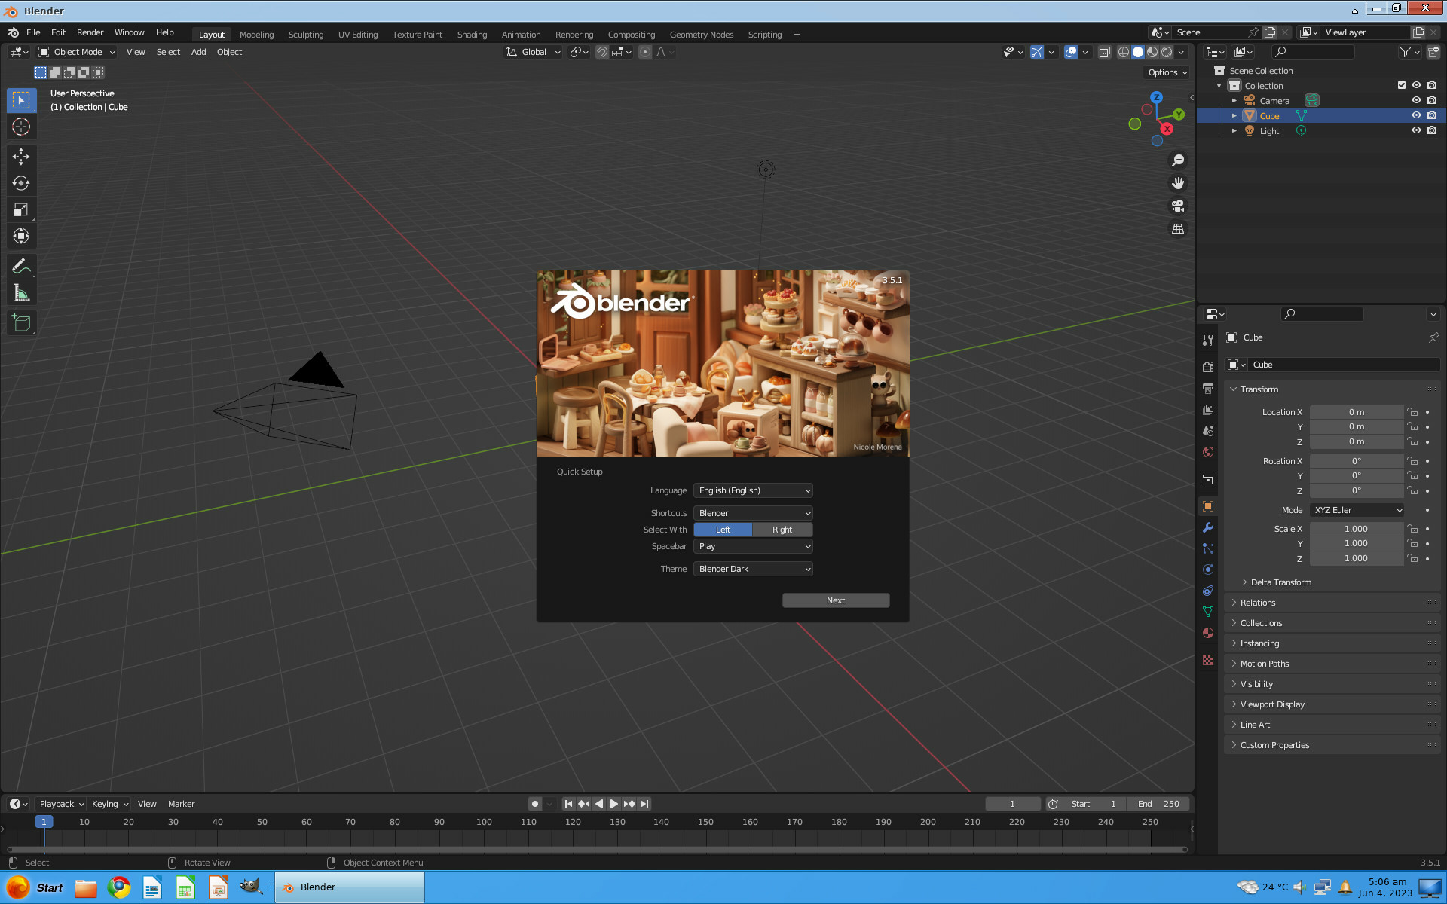Uncheck the Collection exclude checkbox

(x=1402, y=85)
